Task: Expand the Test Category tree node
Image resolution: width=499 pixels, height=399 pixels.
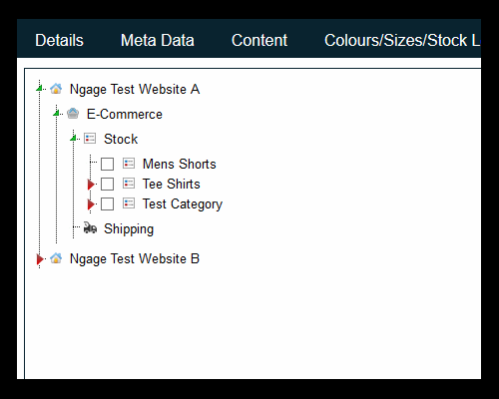Action: coord(91,204)
